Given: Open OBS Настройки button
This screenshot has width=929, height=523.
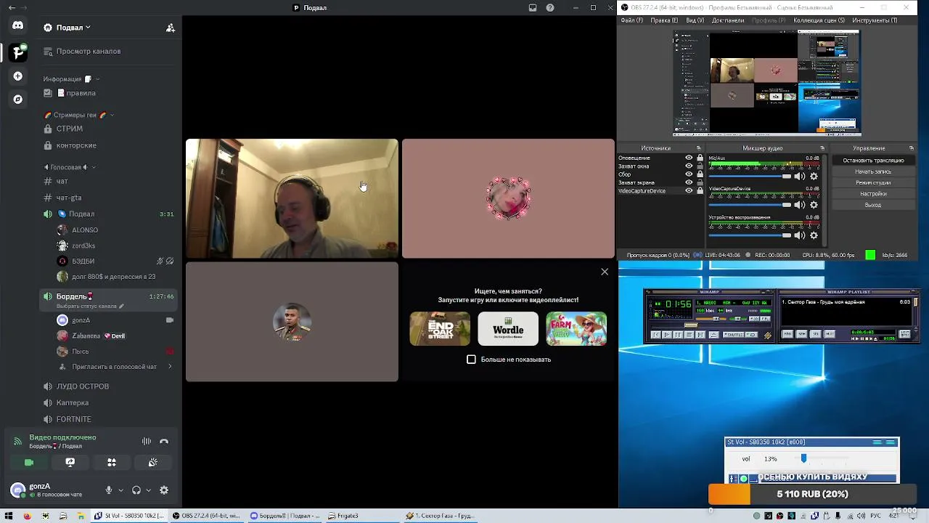Looking at the screenshot, I should click(873, 194).
